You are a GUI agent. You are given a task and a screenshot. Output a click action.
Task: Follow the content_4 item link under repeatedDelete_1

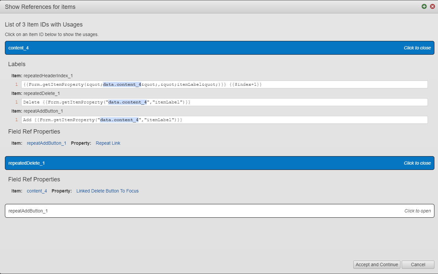click(x=37, y=191)
